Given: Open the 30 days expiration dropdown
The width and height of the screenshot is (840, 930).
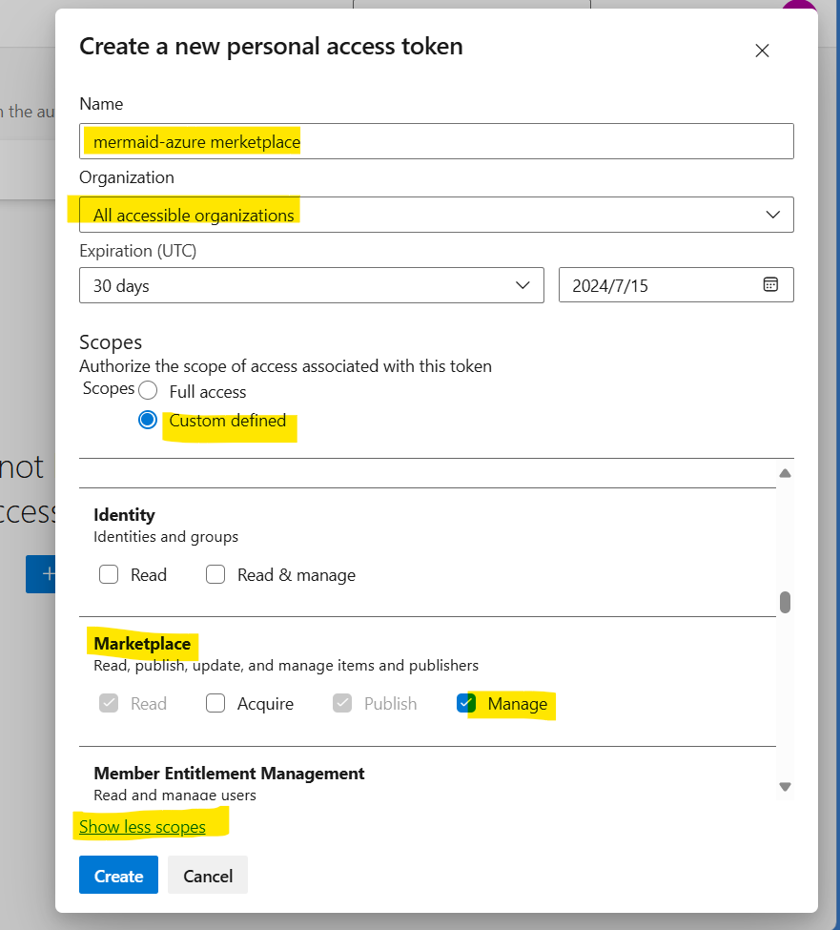Looking at the screenshot, I should (311, 285).
